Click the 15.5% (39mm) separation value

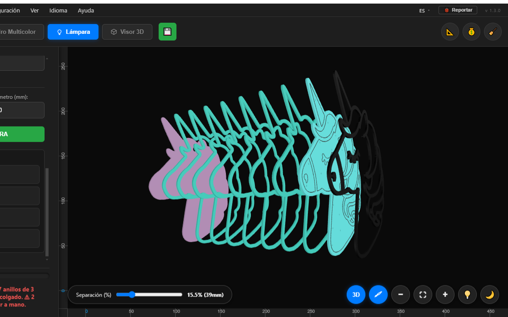coord(205,295)
